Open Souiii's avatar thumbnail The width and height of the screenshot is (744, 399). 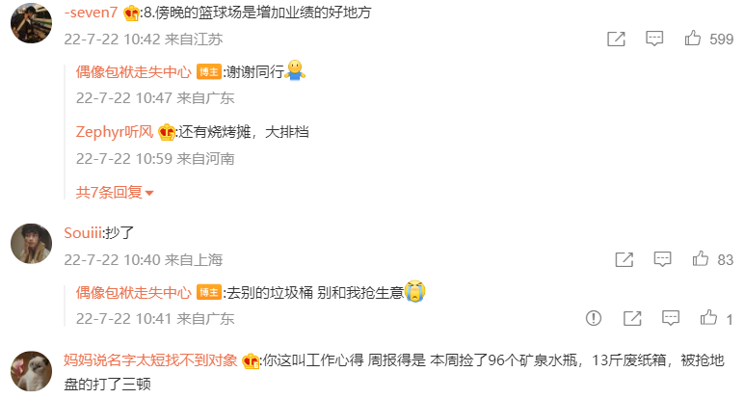point(31,244)
